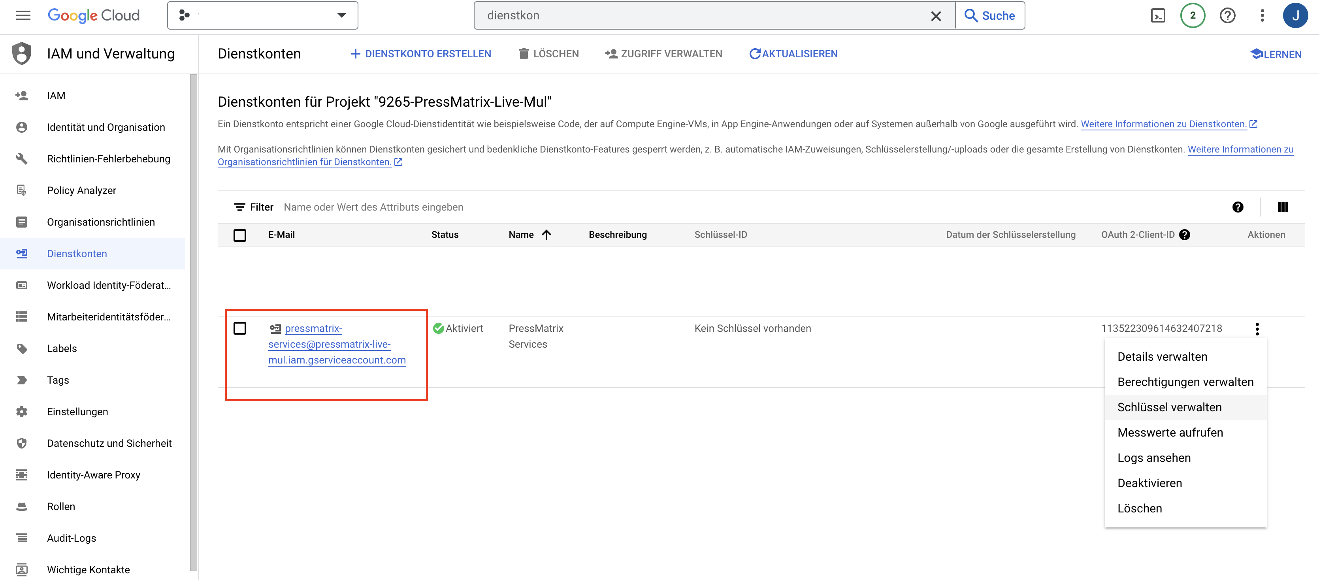
Task: Sort by the E-Mail column header
Action: click(x=281, y=235)
